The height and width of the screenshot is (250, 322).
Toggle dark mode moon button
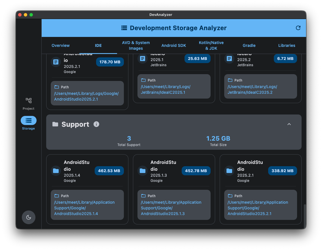pos(29,217)
